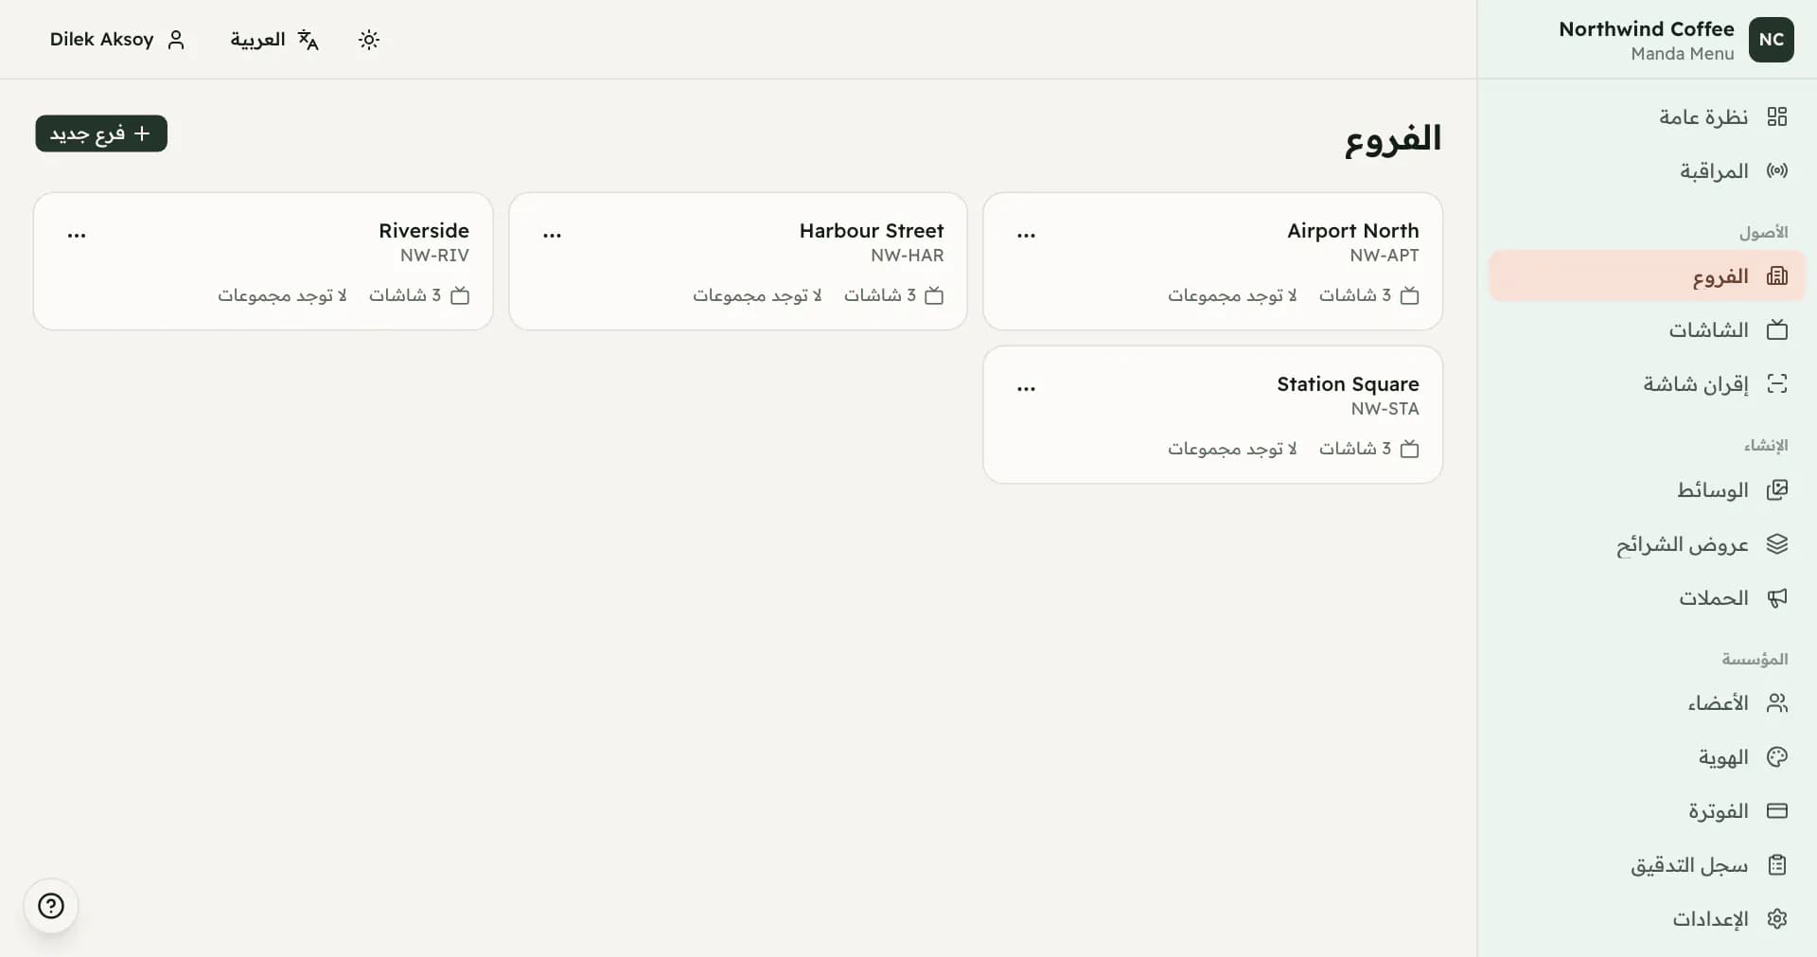Select الفروع branches in the sidebar
1817x957 pixels.
point(1647,276)
